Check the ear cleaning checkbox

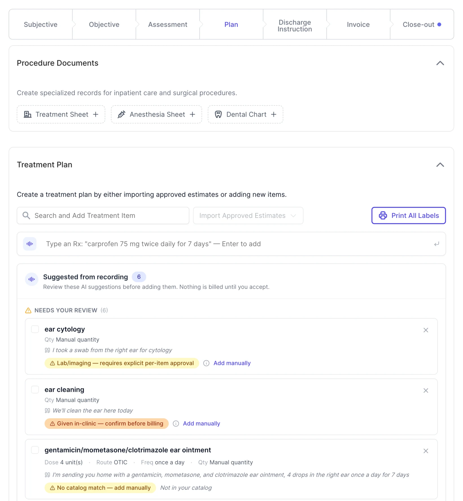[35, 390]
